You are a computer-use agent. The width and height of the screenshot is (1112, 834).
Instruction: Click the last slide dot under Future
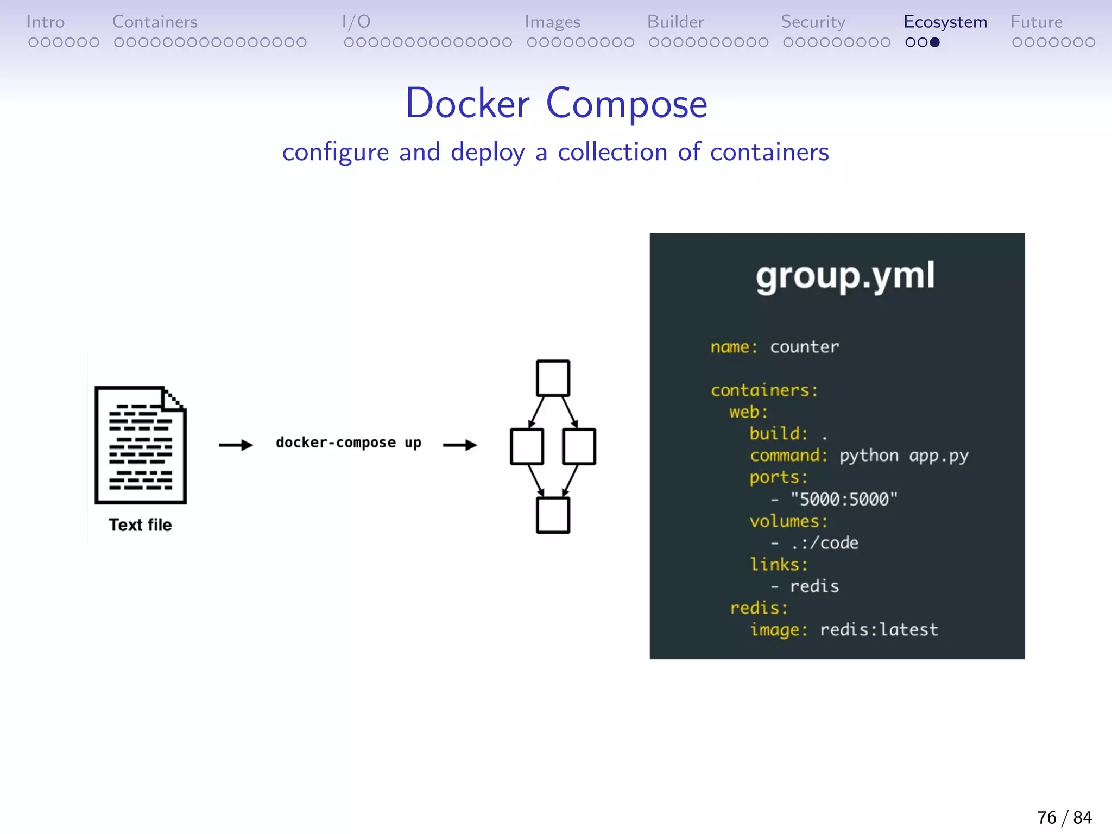[1090, 42]
